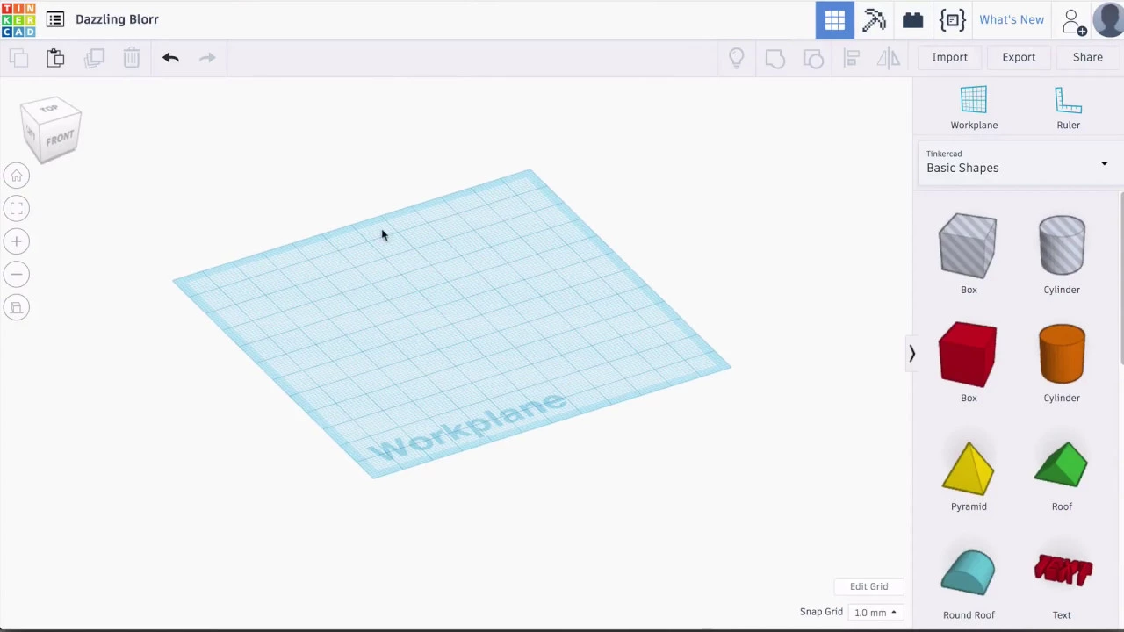Collapse the shapes panel with chevron
The height and width of the screenshot is (632, 1124).
pyautogui.click(x=911, y=354)
